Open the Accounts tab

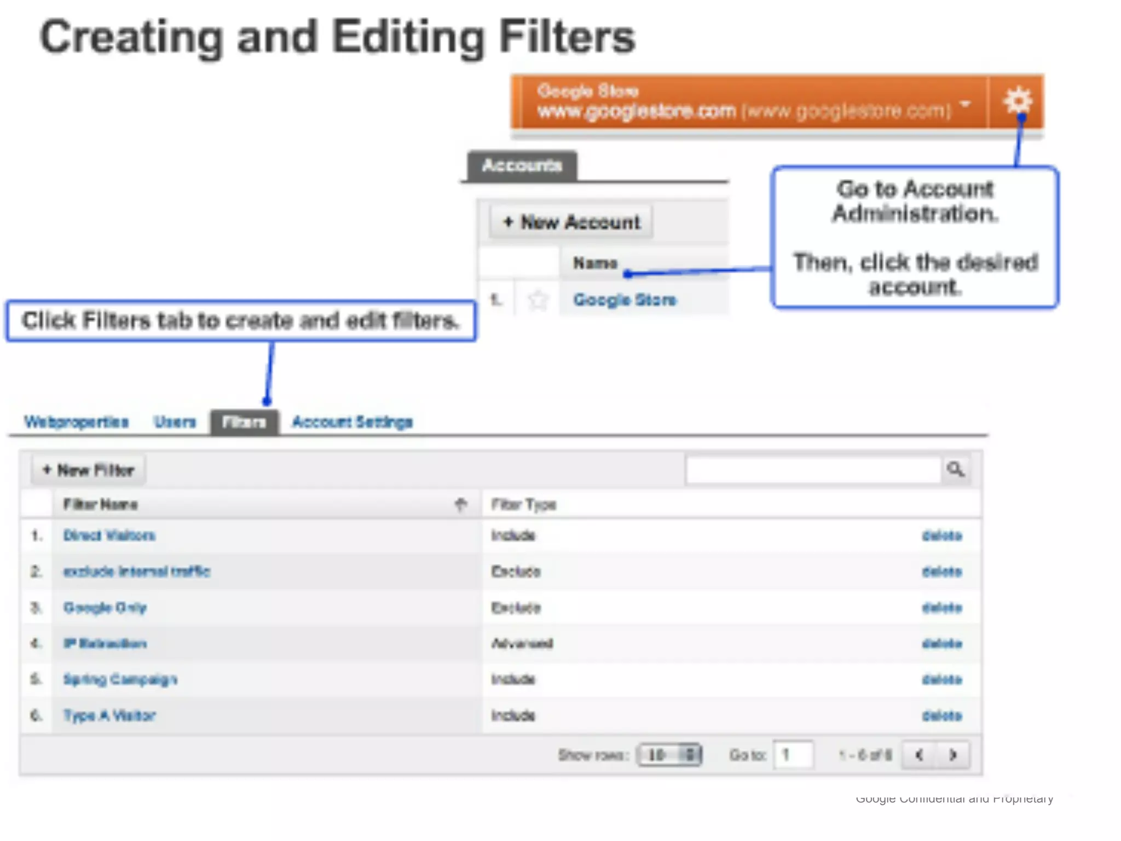click(x=522, y=165)
